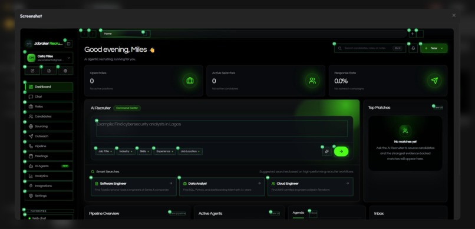This screenshot has width=475, height=229.
Task: Click the arrow on the Data Analyst card
Action: coord(259,183)
